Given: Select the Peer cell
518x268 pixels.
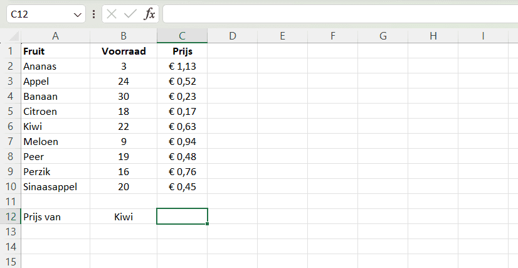Looking at the screenshot, I should point(55,156).
